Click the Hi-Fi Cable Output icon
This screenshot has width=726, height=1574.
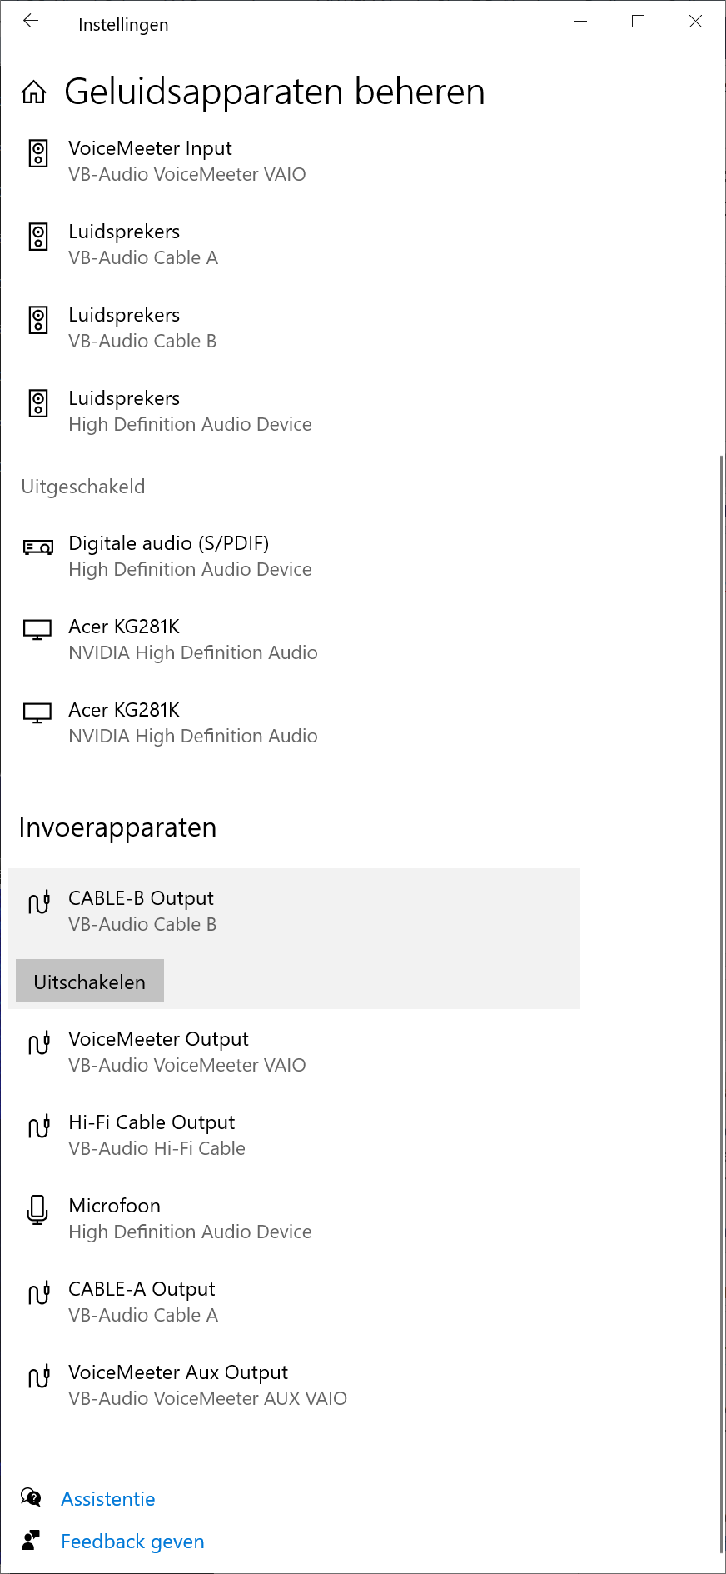tap(38, 1127)
